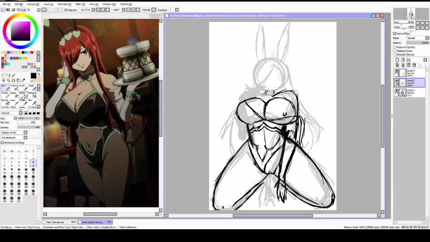Select the eyedropper color picker tool
This screenshot has height=242, width=430.
(23, 80)
